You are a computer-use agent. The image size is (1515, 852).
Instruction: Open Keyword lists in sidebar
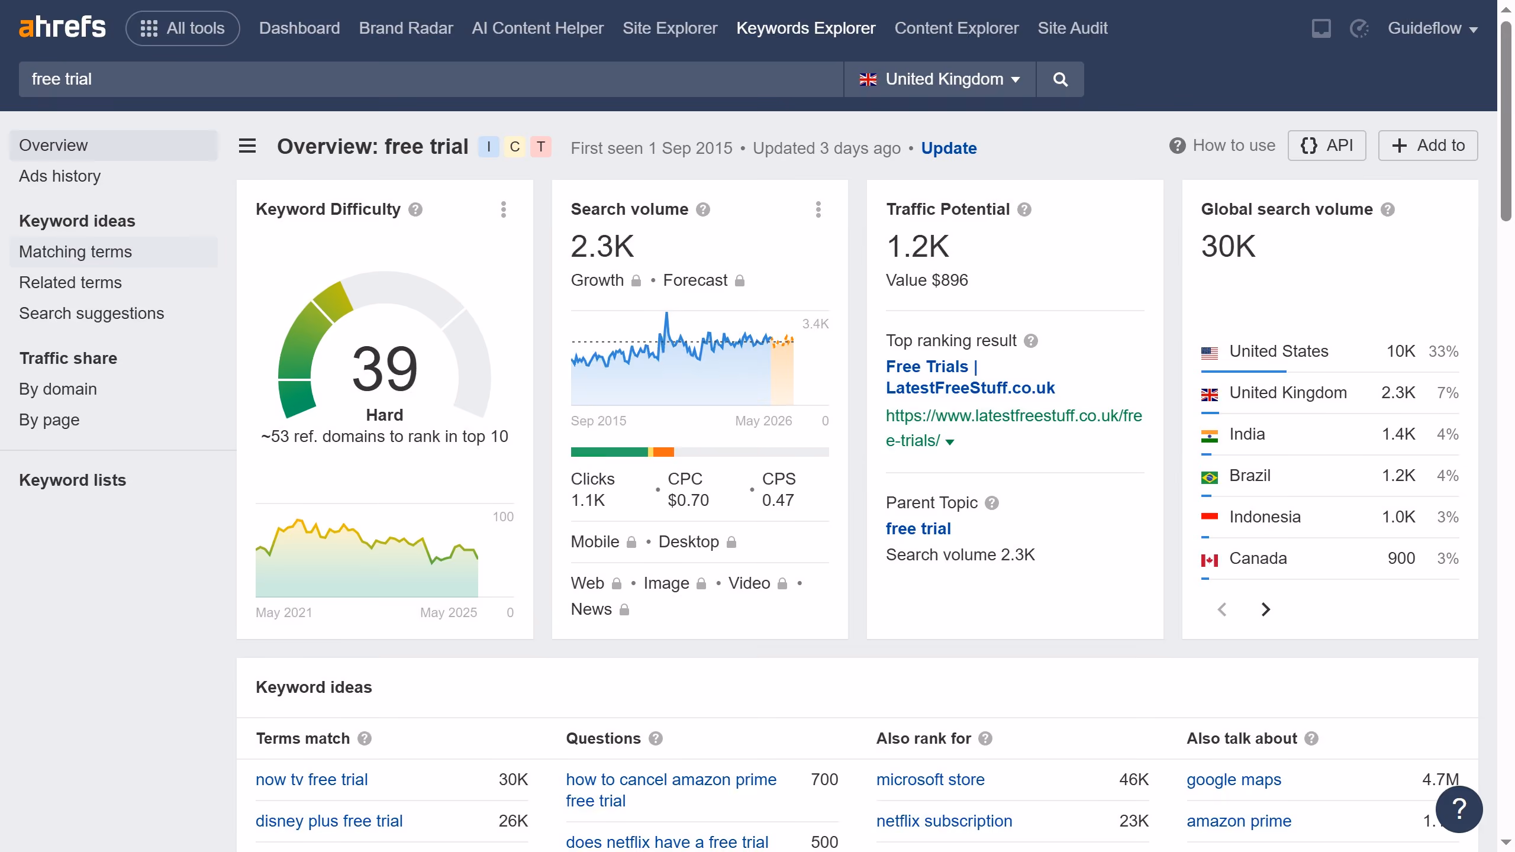click(72, 480)
